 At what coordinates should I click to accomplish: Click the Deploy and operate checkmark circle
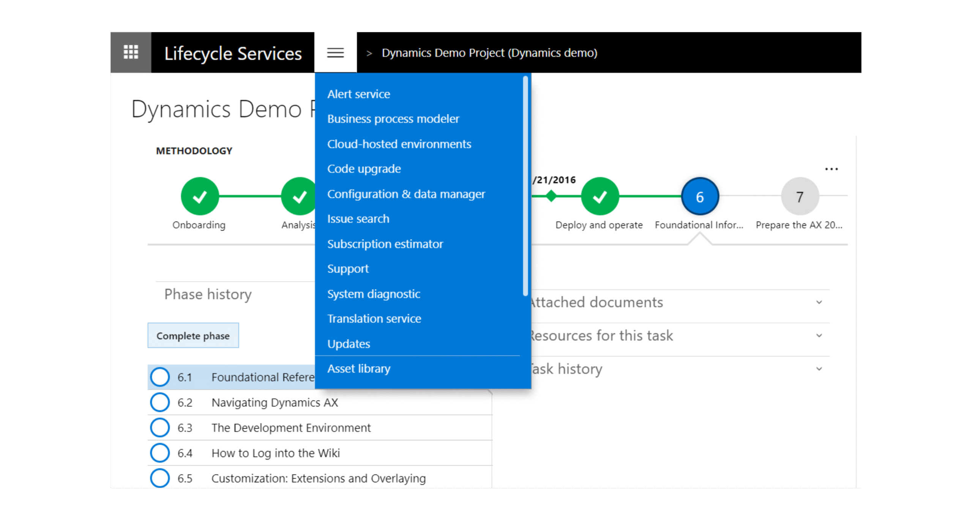[x=600, y=196]
